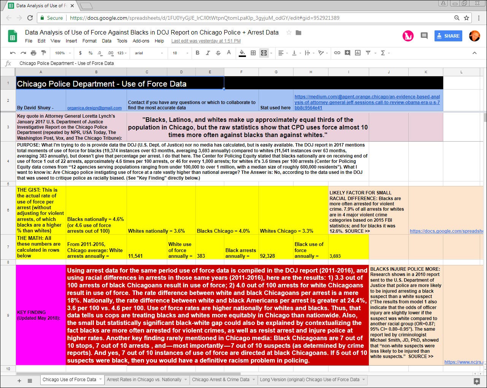
Task: Open the Add-ons menu
Action: tap(141, 41)
